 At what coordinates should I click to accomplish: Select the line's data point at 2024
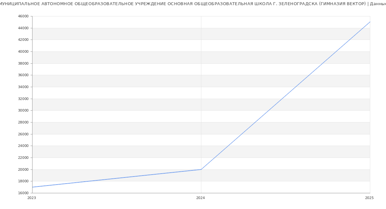tap(201, 169)
